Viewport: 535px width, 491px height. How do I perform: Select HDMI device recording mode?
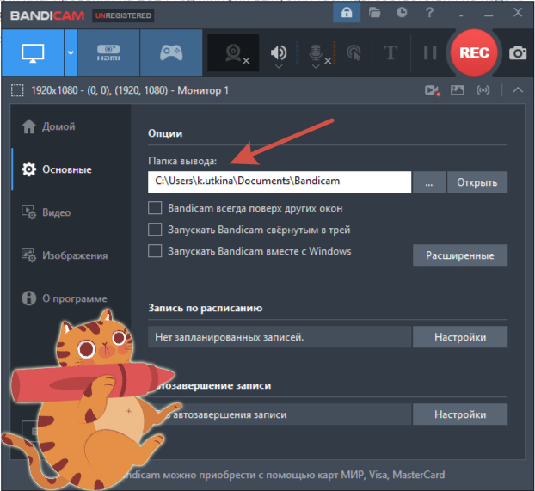click(108, 52)
